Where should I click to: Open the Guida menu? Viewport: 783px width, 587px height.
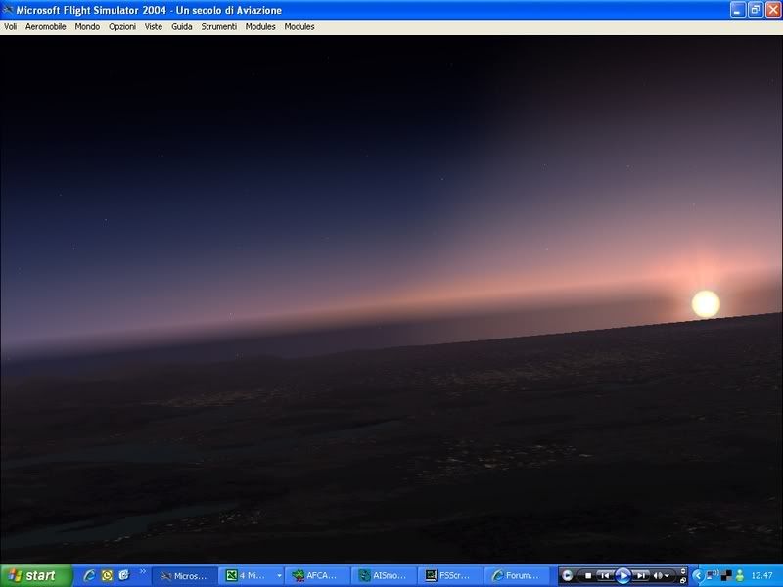pyautogui.click(x=182, y=27)
